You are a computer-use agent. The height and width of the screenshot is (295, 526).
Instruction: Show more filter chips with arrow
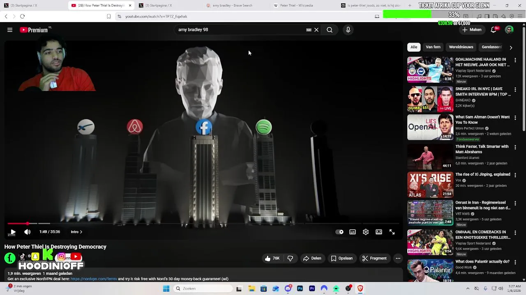coord(511,48)
